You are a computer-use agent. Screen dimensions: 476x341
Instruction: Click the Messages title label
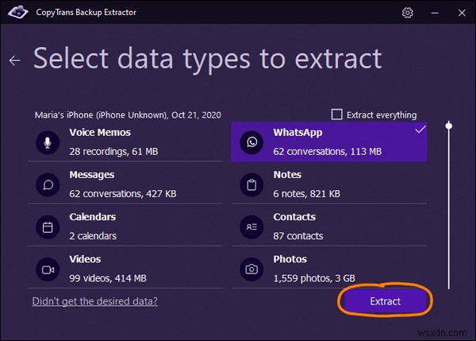pyautogui.click(x=92, y=175)
